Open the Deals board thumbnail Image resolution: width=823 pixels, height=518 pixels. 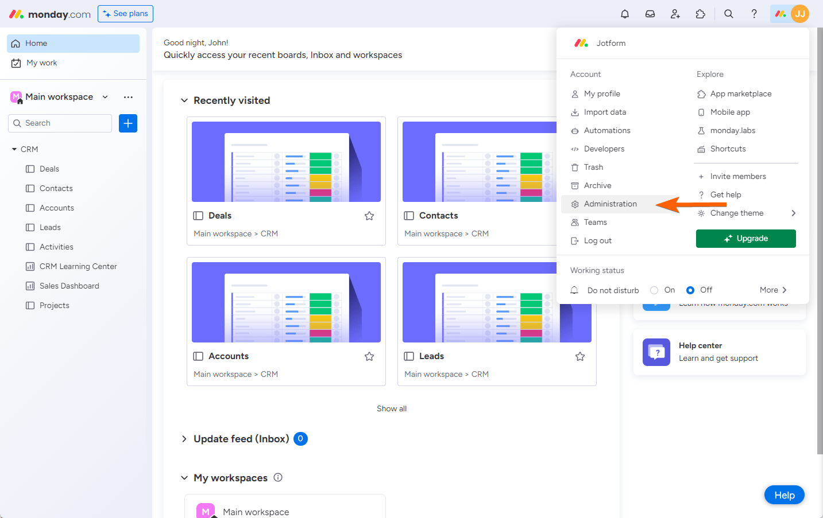point(286,162)
